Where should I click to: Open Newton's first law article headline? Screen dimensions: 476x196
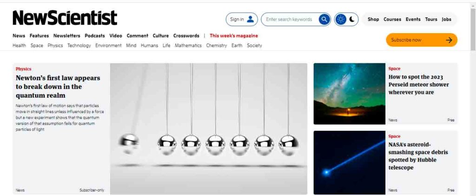pyautogui.click(x=58, y=87)
